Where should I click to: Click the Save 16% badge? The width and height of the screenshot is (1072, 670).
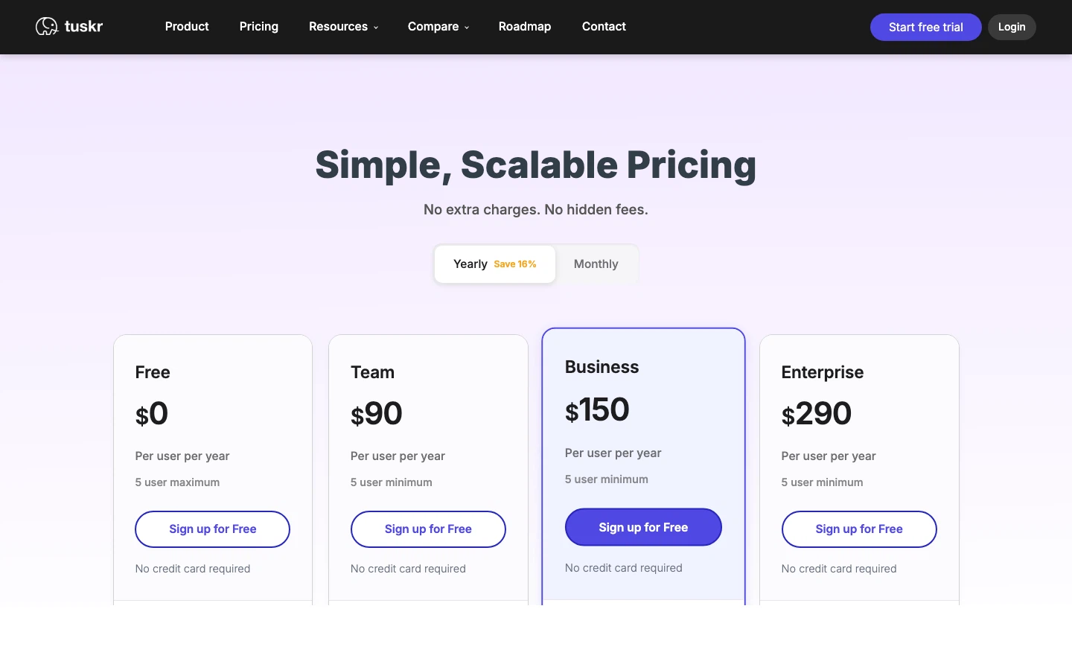point(515,264)
